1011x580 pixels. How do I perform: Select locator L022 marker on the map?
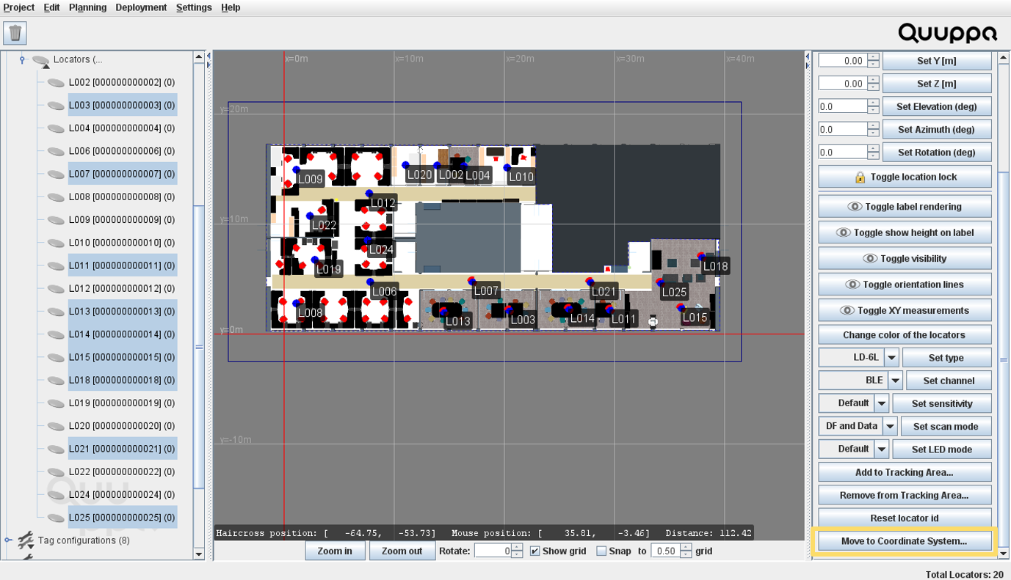(310, 216)
